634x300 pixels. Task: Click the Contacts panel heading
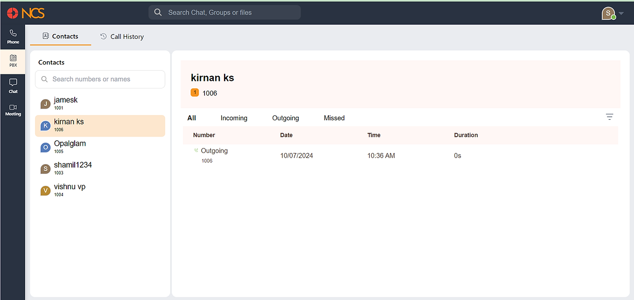pyautogui.click(x=51, y=62)
